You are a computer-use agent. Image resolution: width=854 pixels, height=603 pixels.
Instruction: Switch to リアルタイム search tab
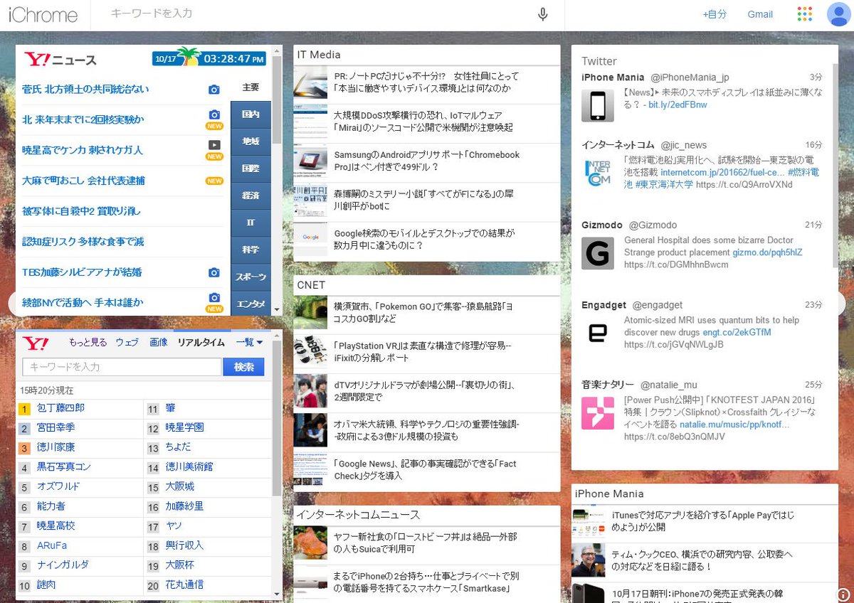pos(201,342)
